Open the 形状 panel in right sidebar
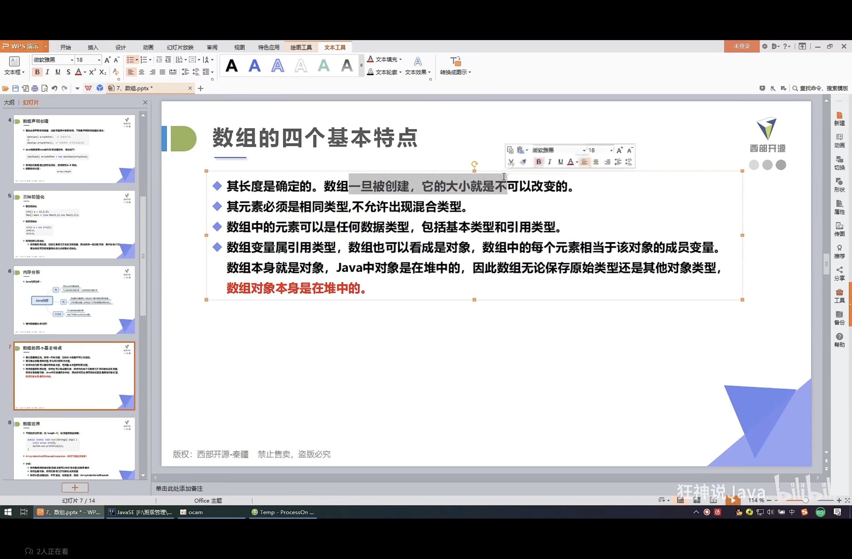852x559 pixels. click(x=839, y=185)
